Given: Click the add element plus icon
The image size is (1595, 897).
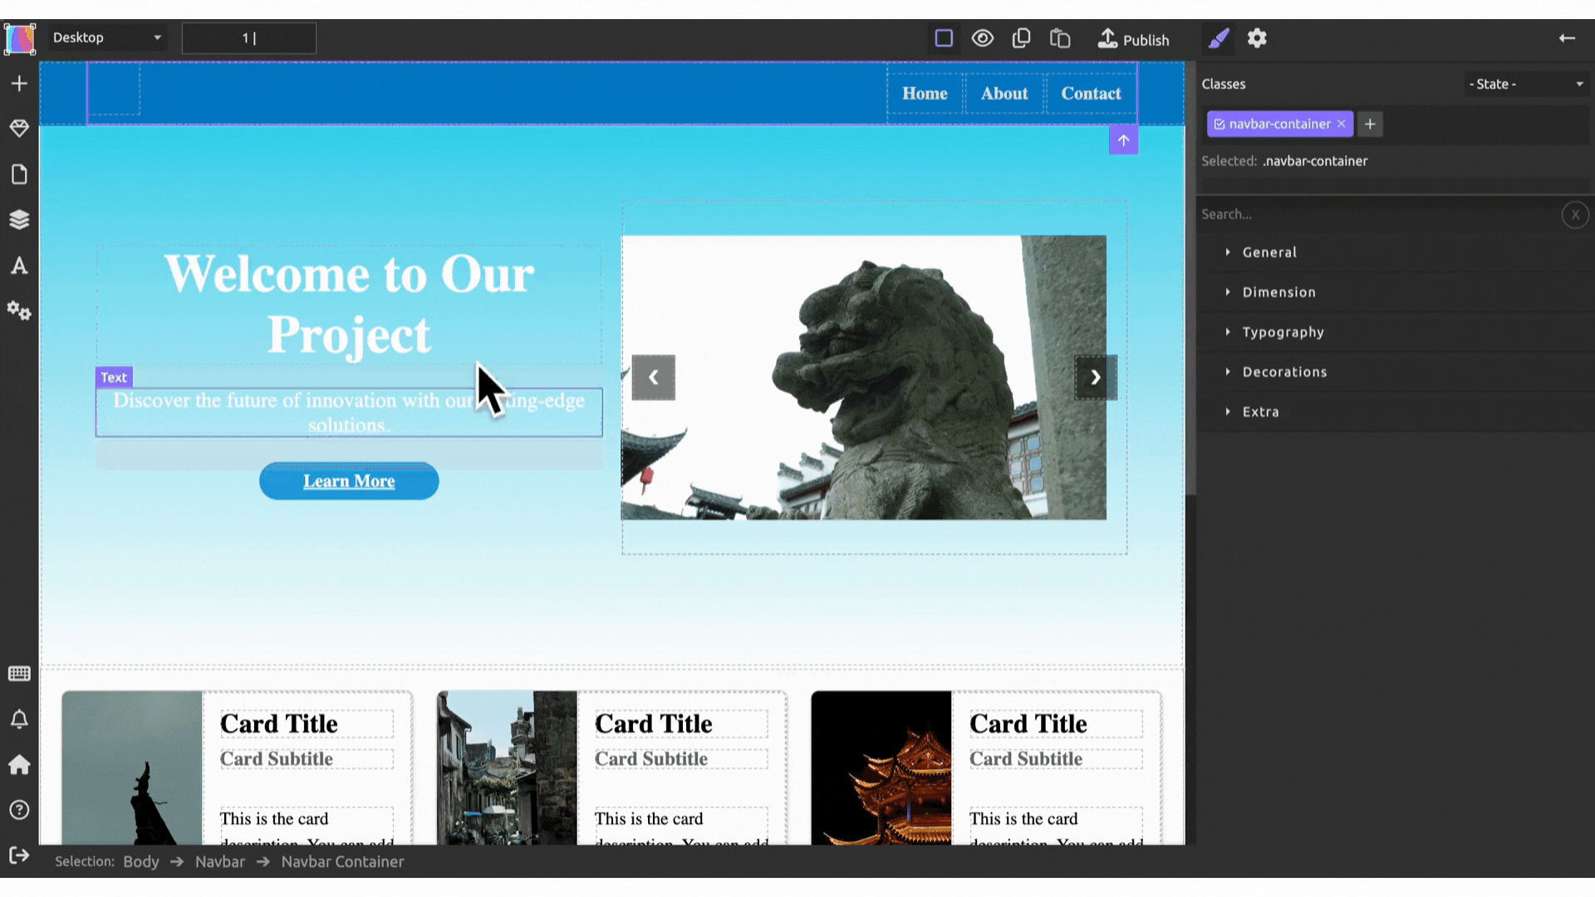Looking at the screenshot, I should 19,83.
